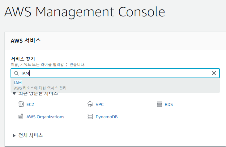This screenshot has height=147, width=226.
Task: Select the IAM suggestion from the dropdown
Action: 115,85
